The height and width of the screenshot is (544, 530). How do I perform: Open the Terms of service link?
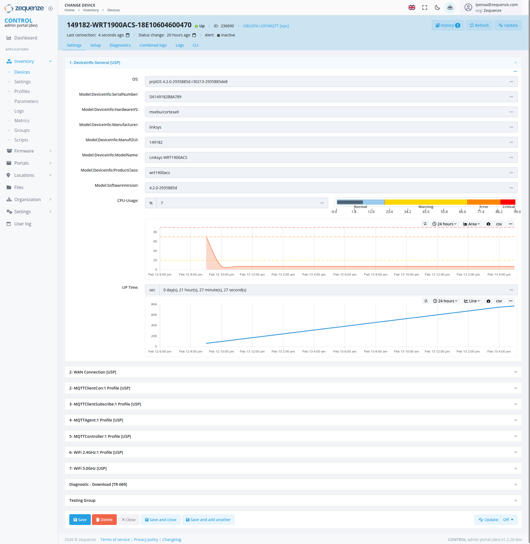tap(115, 539)
